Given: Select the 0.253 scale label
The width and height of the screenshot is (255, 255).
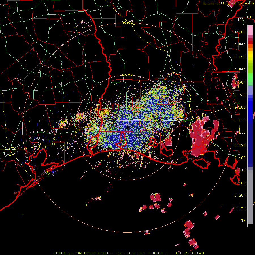Looking at the screenshot, I should (x=240, y=208).
